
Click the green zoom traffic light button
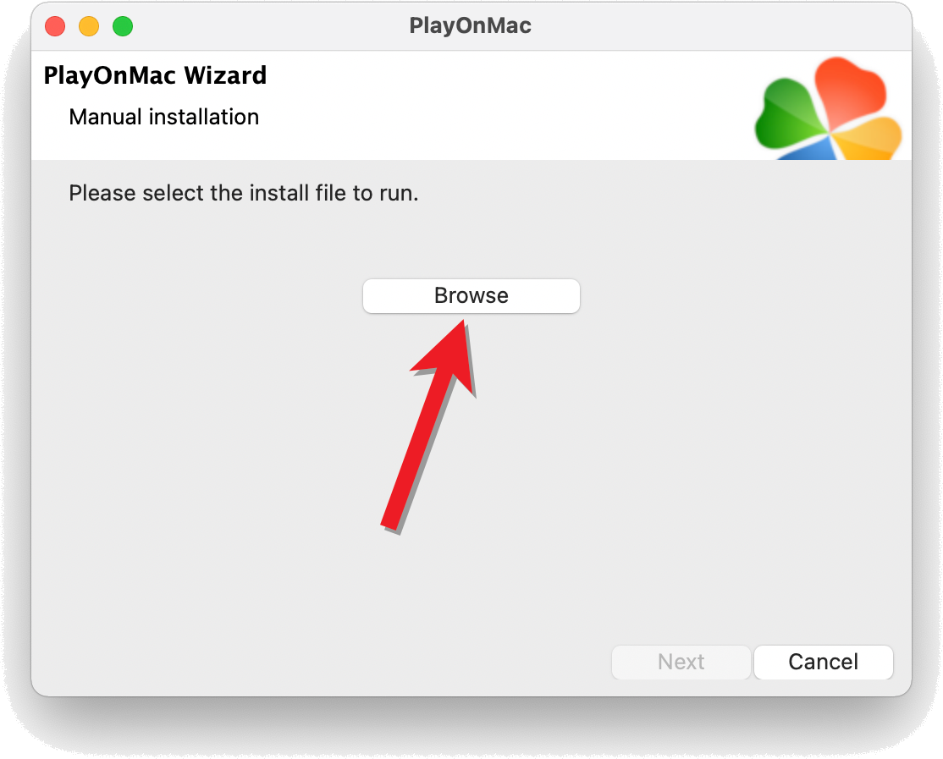click(x=122, y=26)
